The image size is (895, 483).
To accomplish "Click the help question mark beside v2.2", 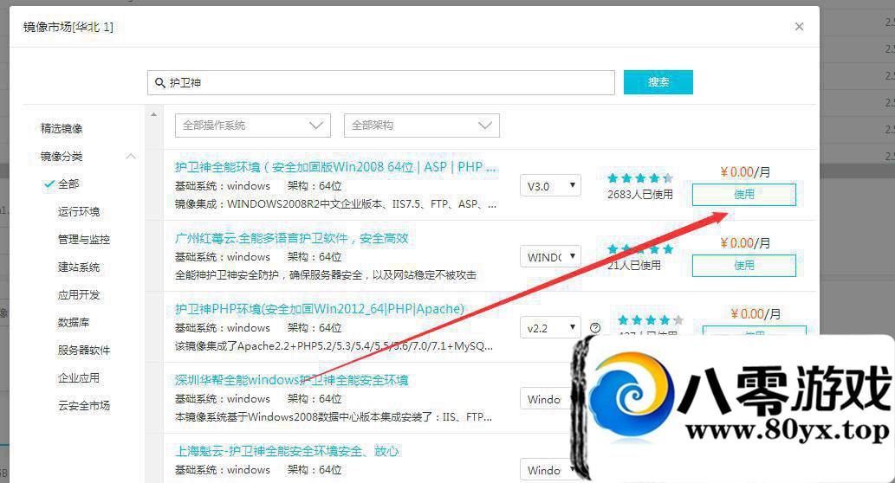I will click(595, 327).
